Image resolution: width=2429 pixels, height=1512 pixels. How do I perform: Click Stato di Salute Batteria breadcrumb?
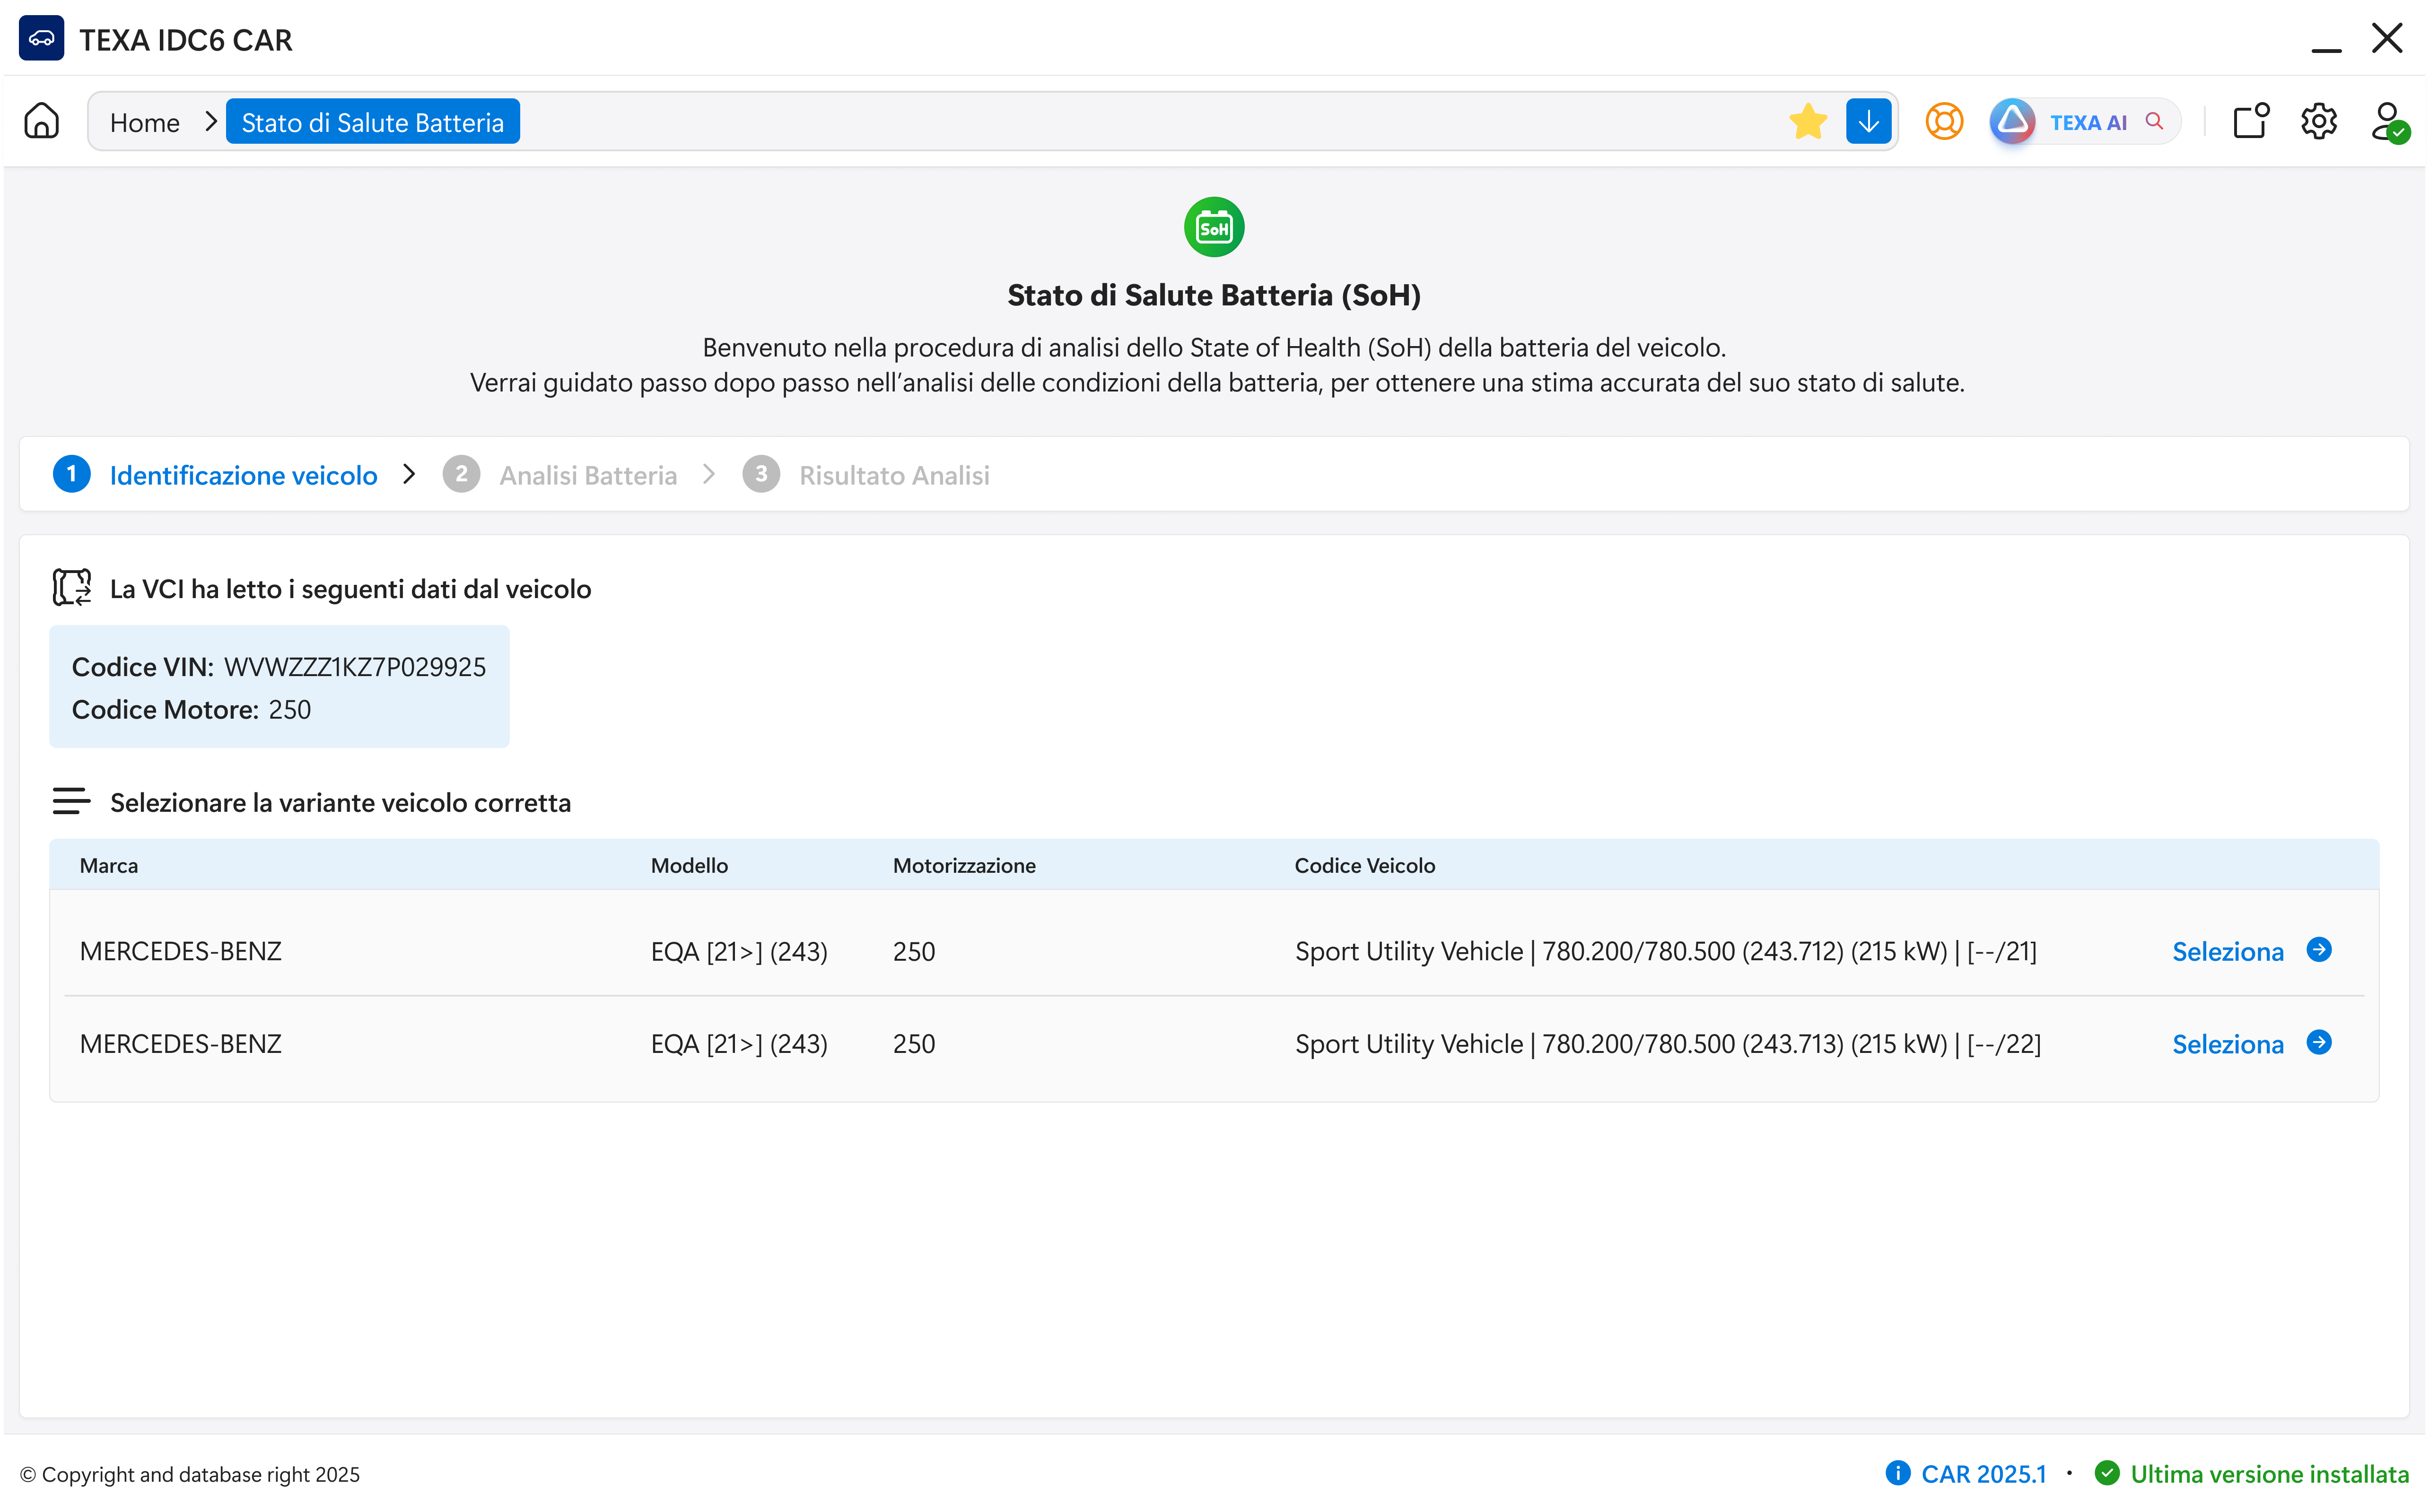(x=372, y=122)
